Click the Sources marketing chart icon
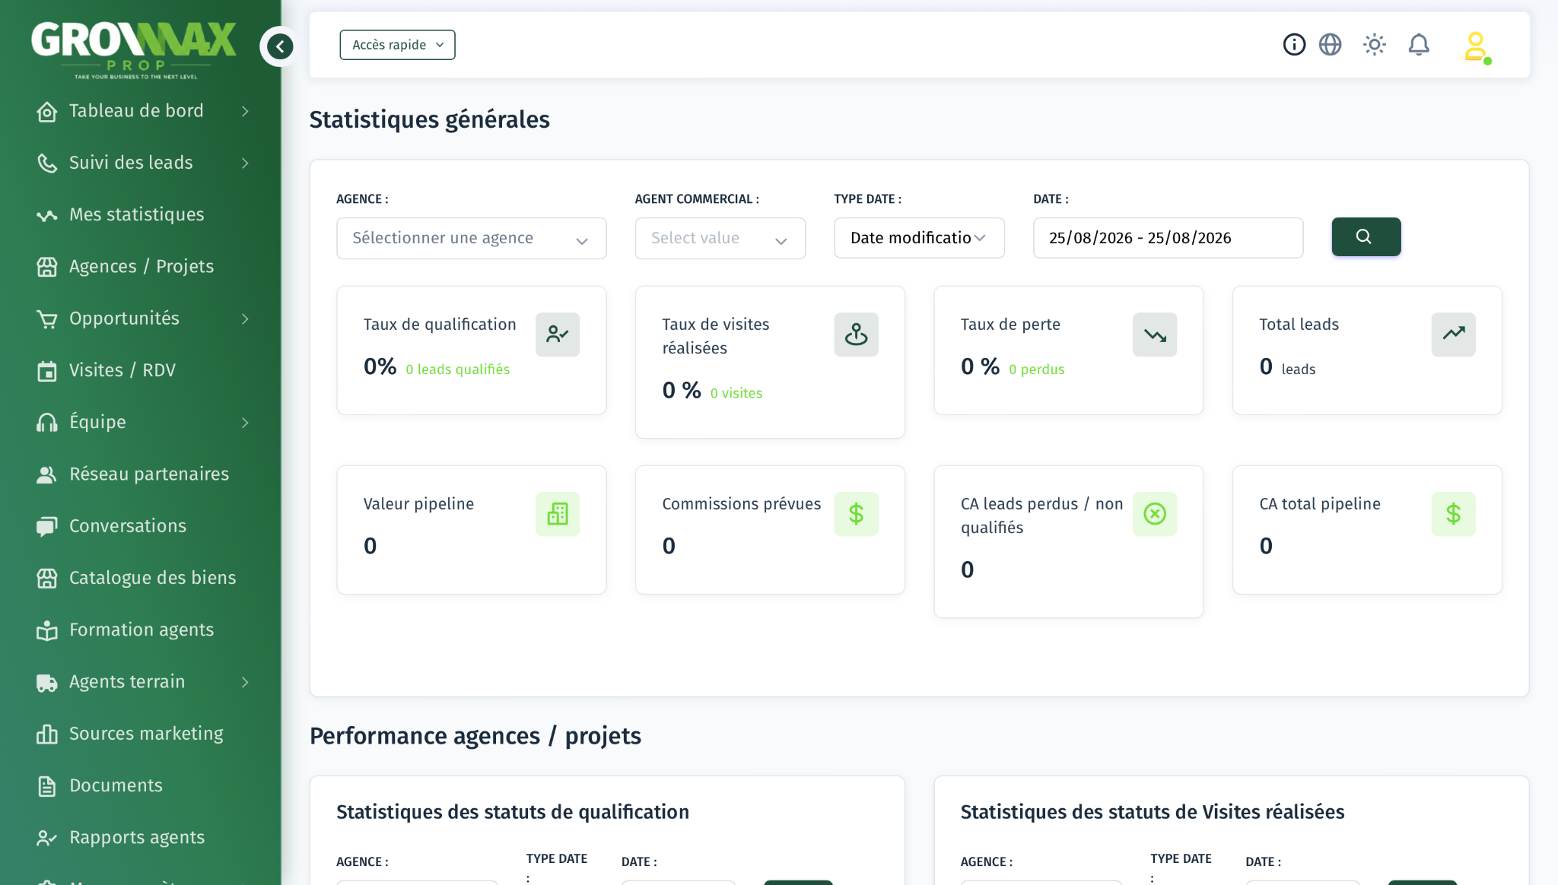 [47, 734]
